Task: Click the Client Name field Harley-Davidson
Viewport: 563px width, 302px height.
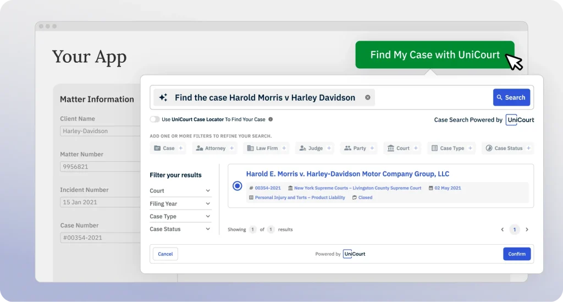Action: 101,131
